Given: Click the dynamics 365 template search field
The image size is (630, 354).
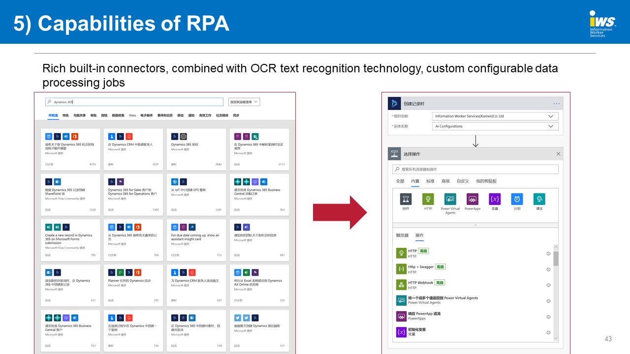Looking at the screenshot, I should pyautogui.click(x=134, y=102).
